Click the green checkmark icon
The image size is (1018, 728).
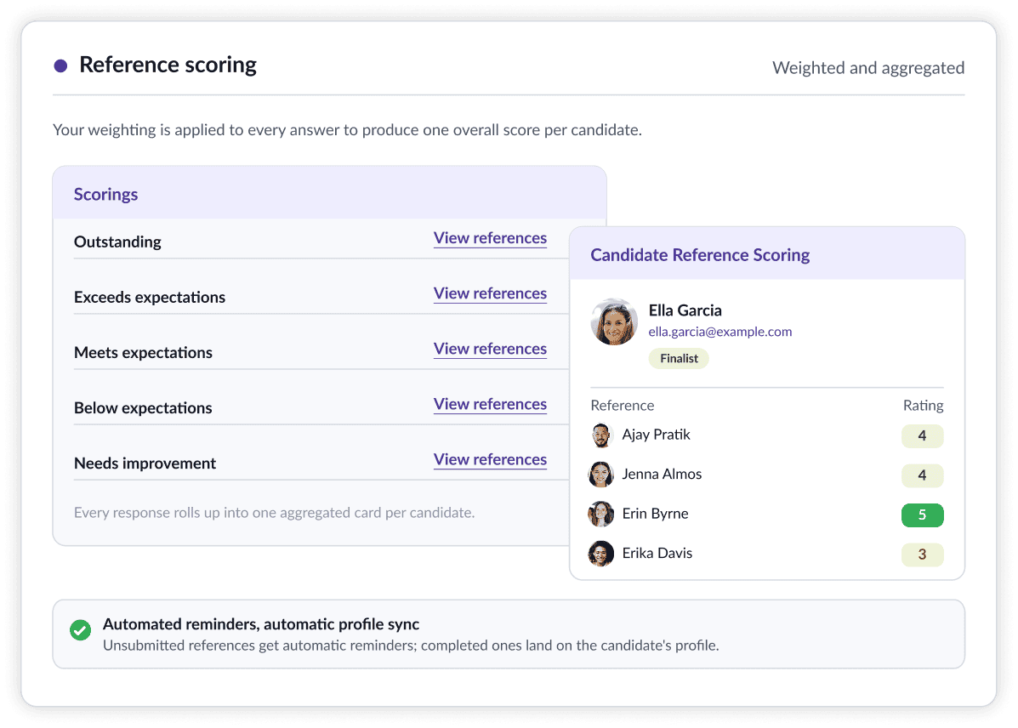pos(81,630)
